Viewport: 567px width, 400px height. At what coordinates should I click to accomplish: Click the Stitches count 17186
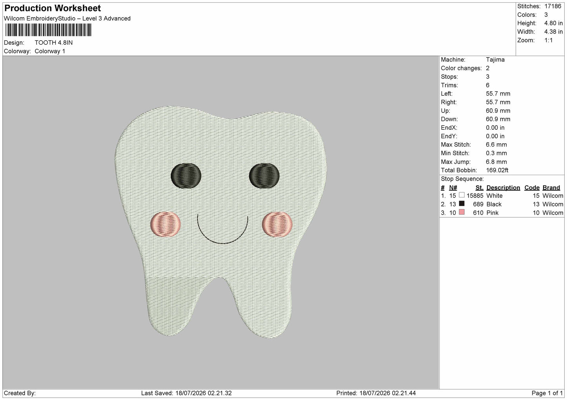[x=552, y=6]
